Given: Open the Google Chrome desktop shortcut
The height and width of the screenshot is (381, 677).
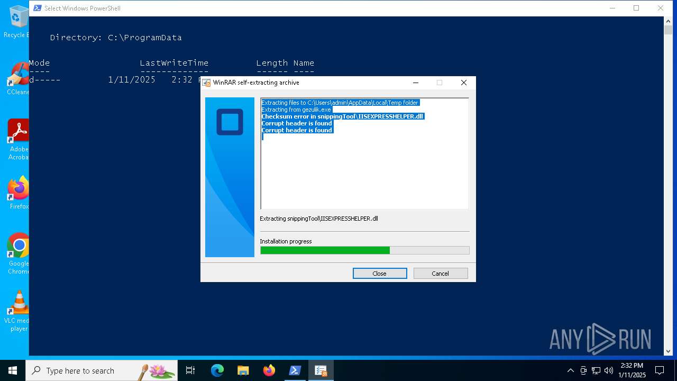Looking at the screenshot, I should 18,254.
